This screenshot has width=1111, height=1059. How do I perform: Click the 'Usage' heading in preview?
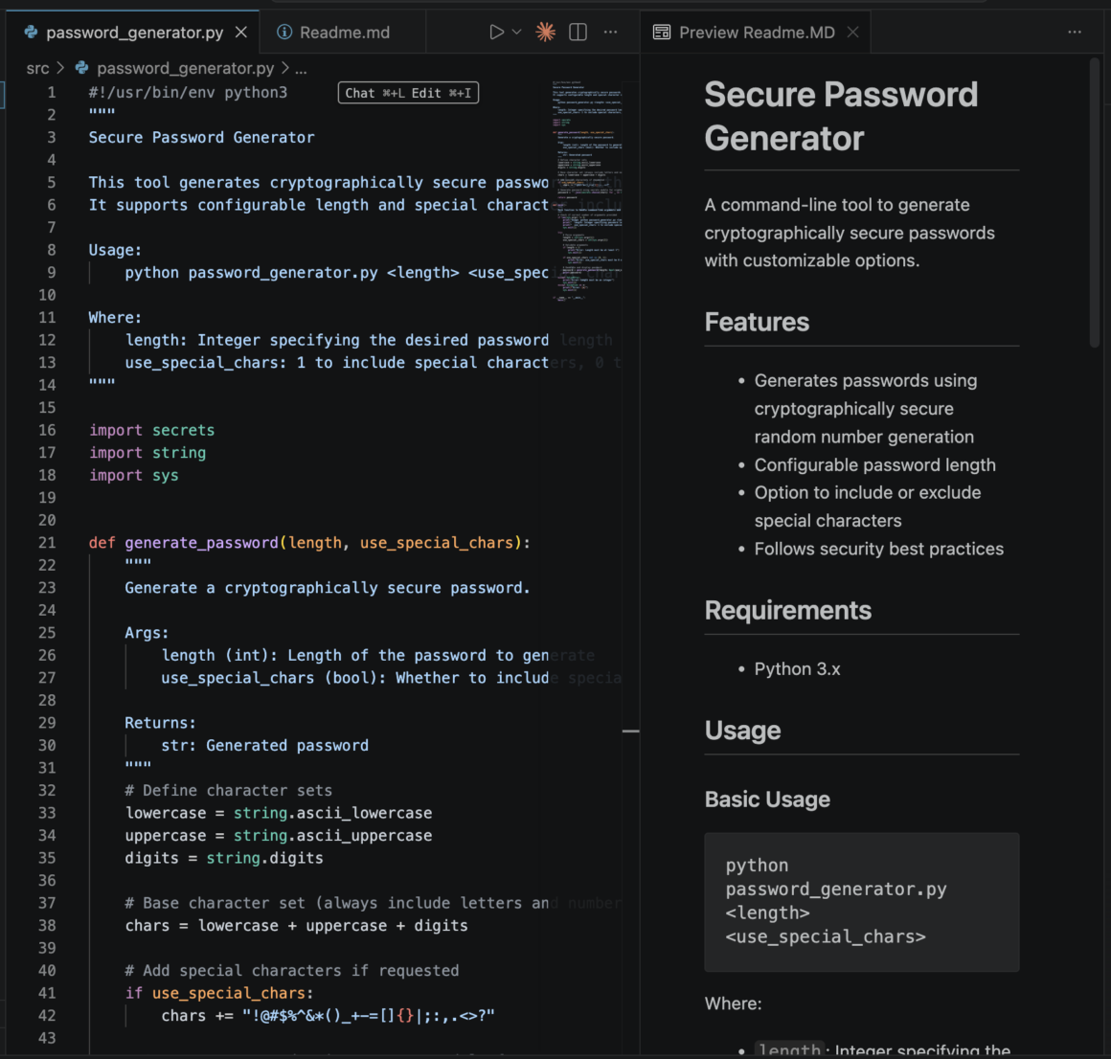coord(742,731)
